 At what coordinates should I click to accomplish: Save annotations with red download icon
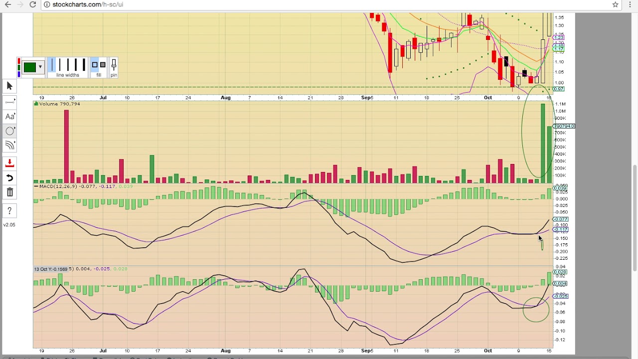[9, 164]
